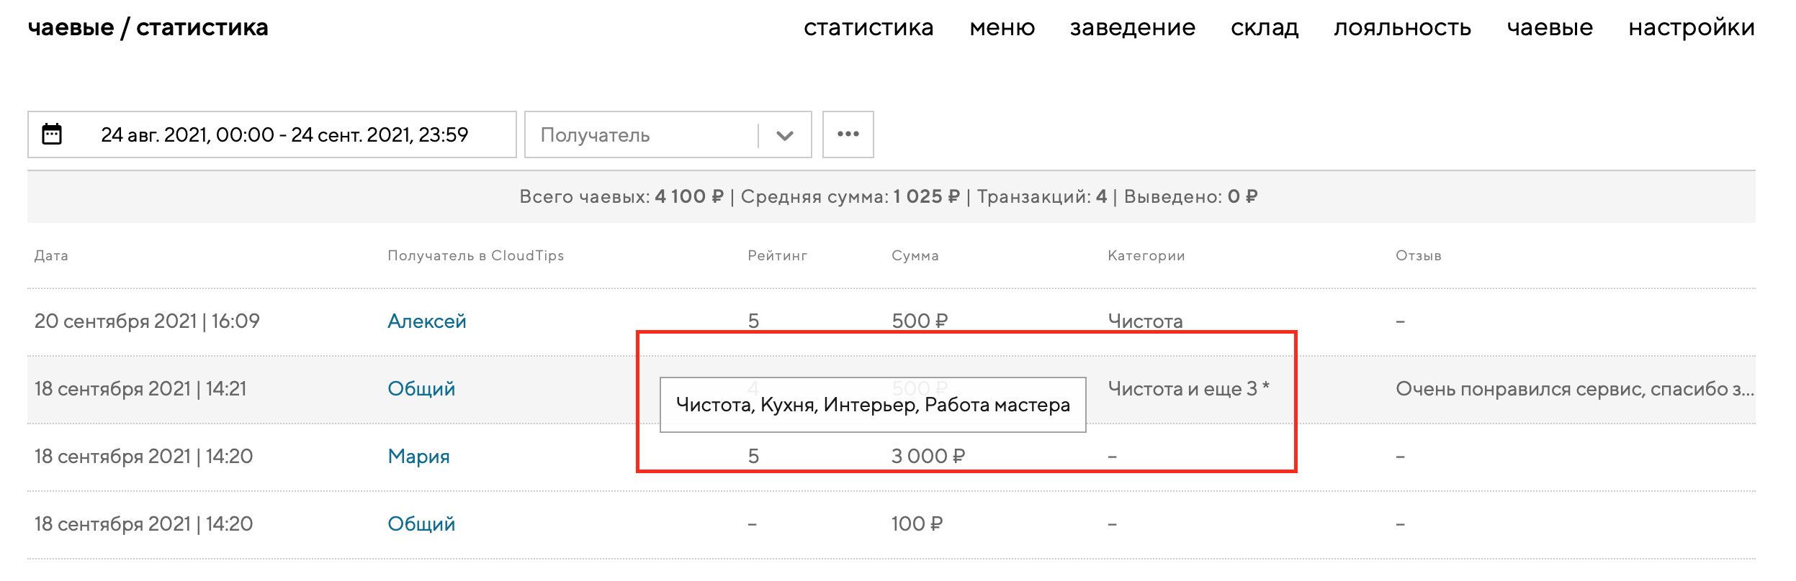Click the Рейтинг column header
This screenshot has height=581, width=1796.
point(777,256)
